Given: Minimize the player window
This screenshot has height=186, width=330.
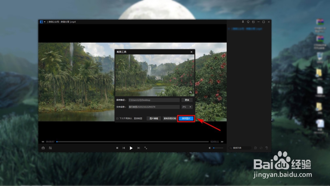Looking at the screenshot, I should click(258, 22).
